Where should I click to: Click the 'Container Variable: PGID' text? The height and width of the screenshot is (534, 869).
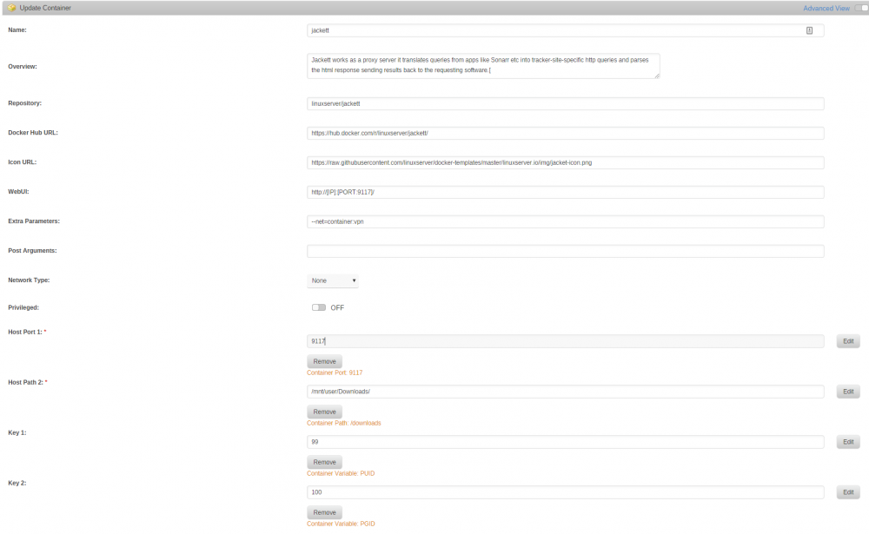click(x=341, y=524)
